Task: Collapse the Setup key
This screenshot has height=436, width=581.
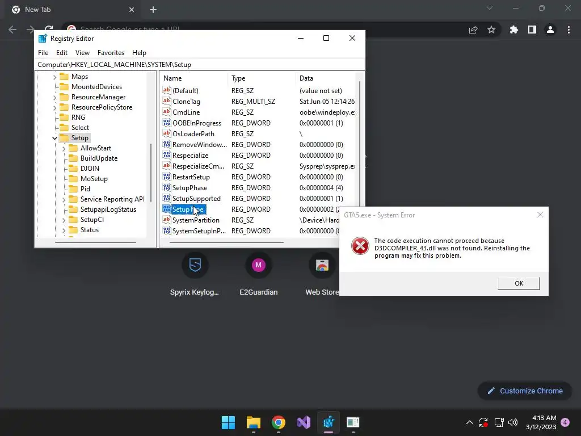Action: tap(54, 138)
